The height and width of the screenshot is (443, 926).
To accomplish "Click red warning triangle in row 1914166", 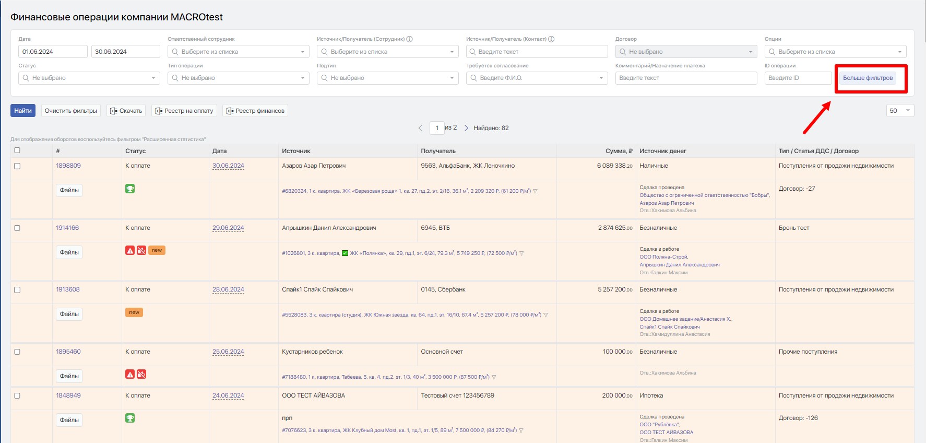I will point(130,250).
